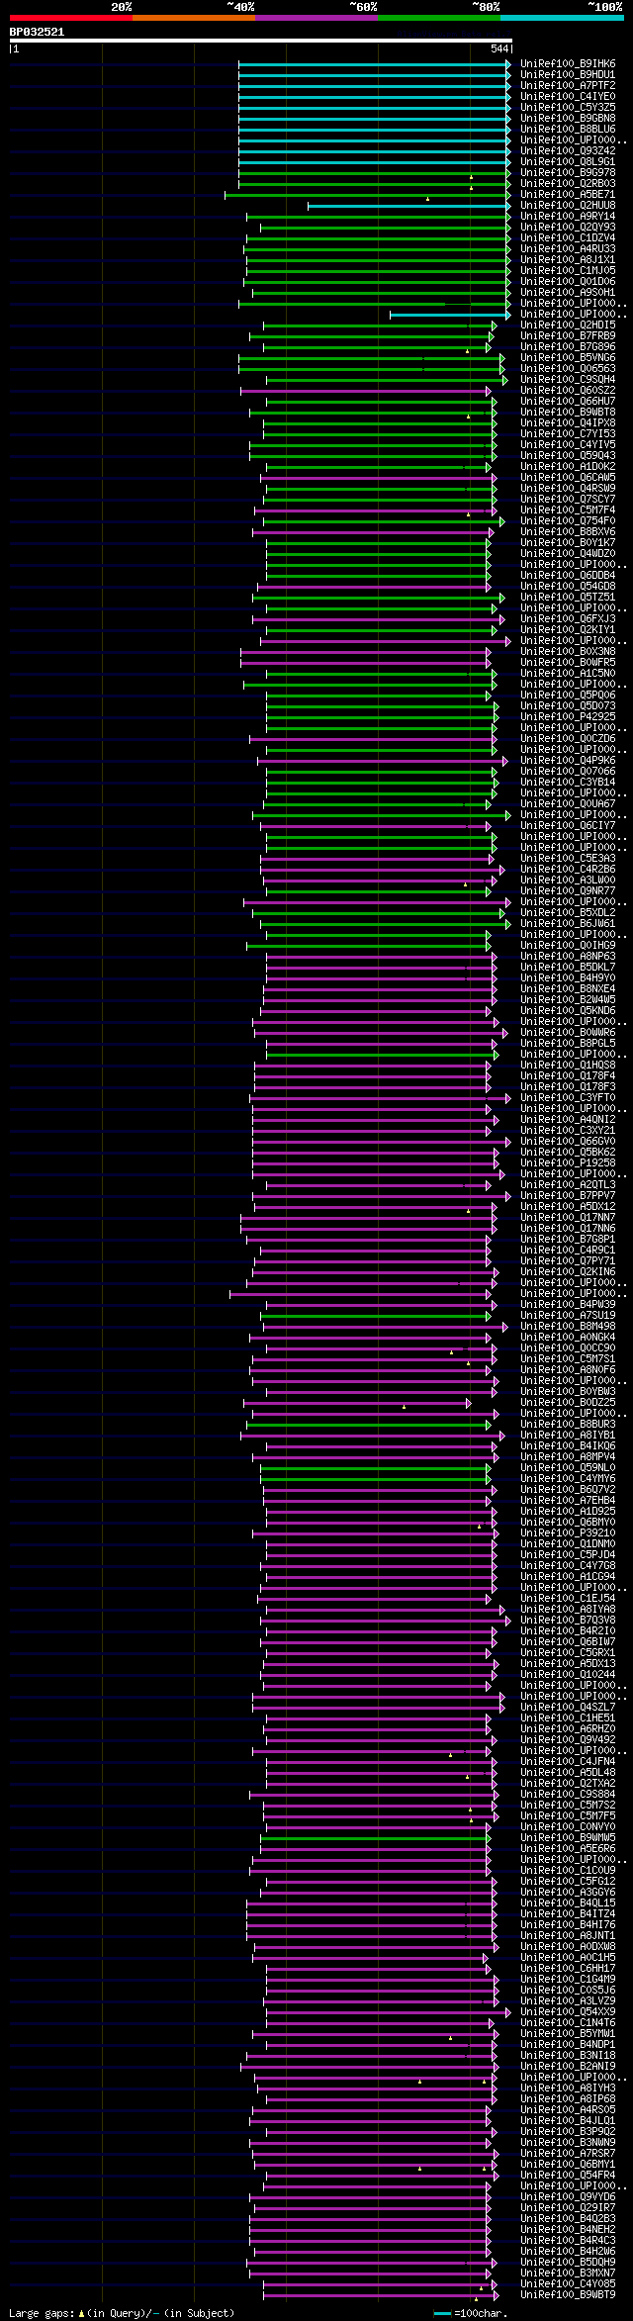Select the label UniRef100_Q754F0

point(568,520)
